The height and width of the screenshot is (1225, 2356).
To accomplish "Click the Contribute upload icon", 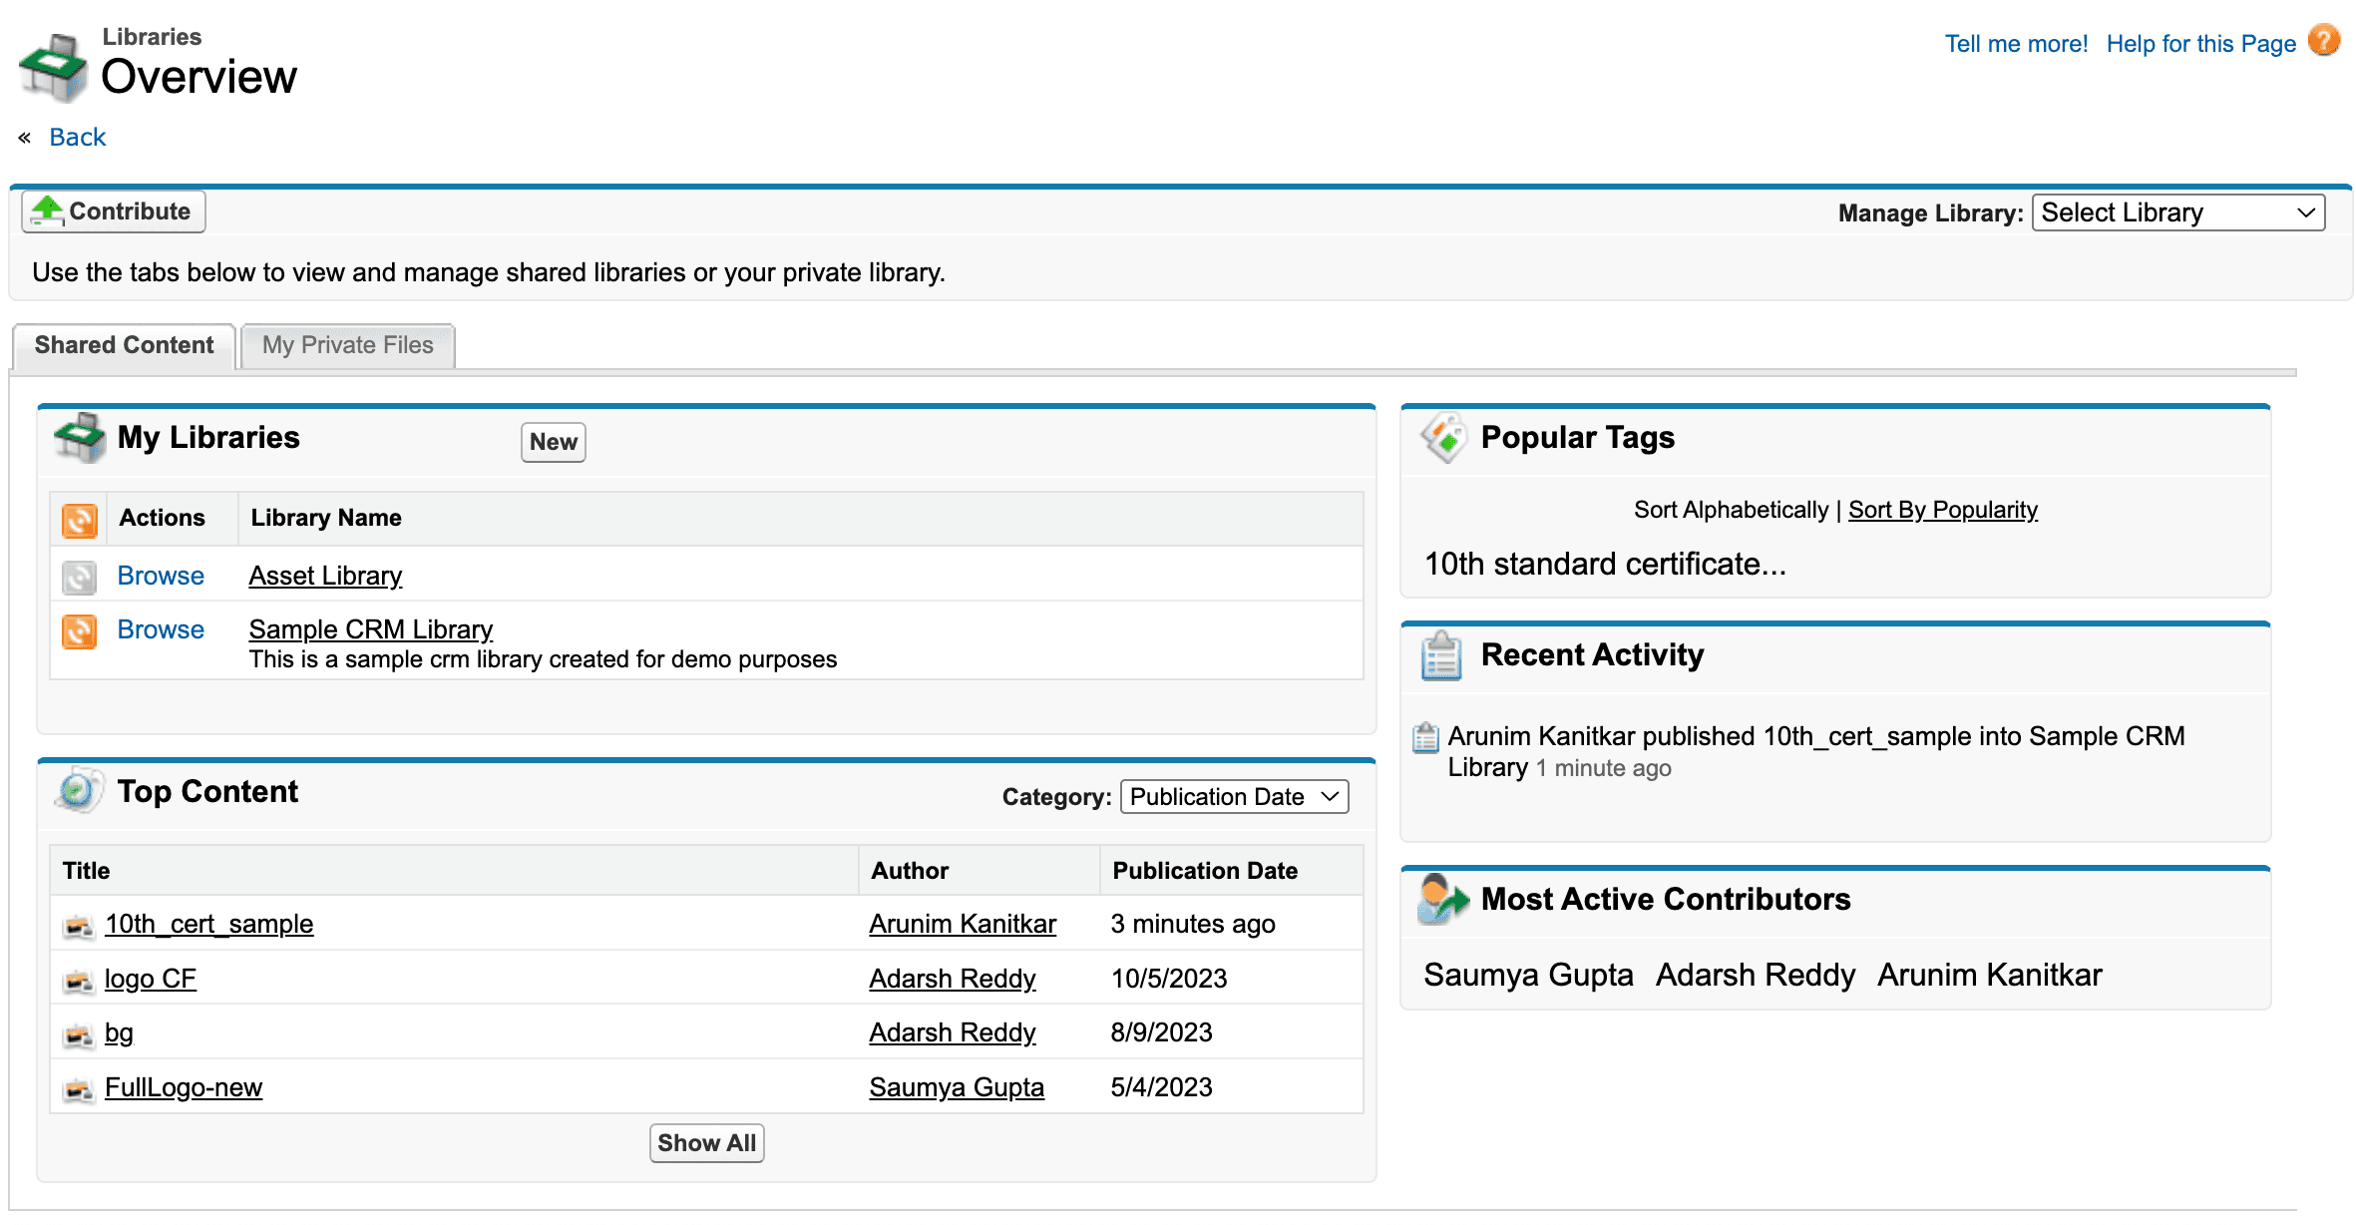I will tap(46, 210).
